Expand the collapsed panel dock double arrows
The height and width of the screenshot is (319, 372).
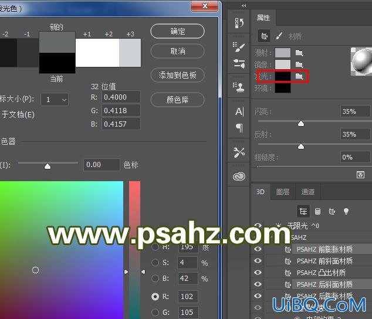(244, 5)
